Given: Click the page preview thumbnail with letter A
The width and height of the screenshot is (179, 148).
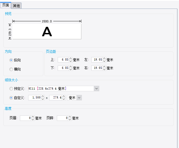Looking at the screenshot, I should coord(47,32).
